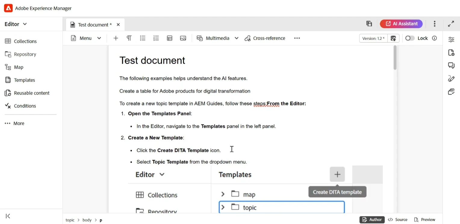Insert an image from the toolbar
The width and height of the screenshot is (460, 224).
click(x=183, y=38)
